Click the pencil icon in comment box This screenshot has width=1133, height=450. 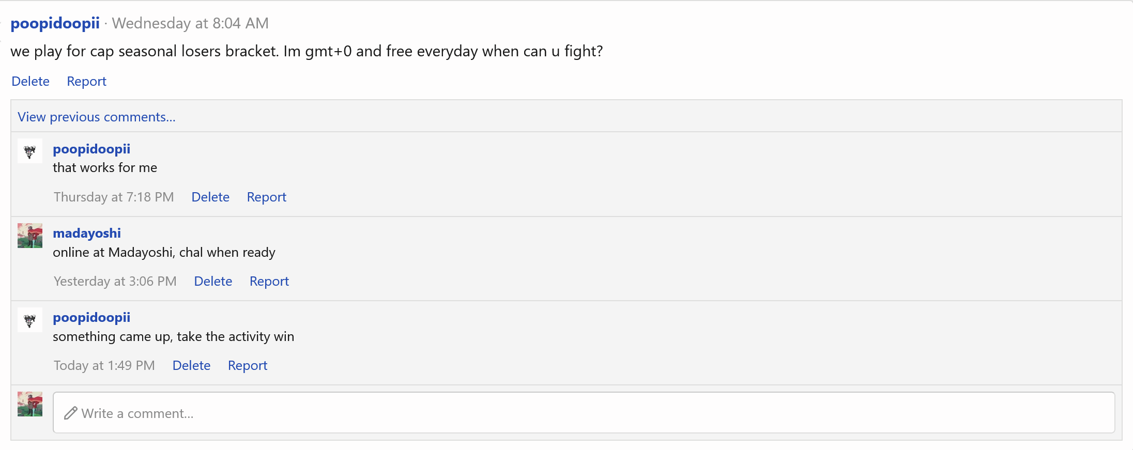click(71, 413)
